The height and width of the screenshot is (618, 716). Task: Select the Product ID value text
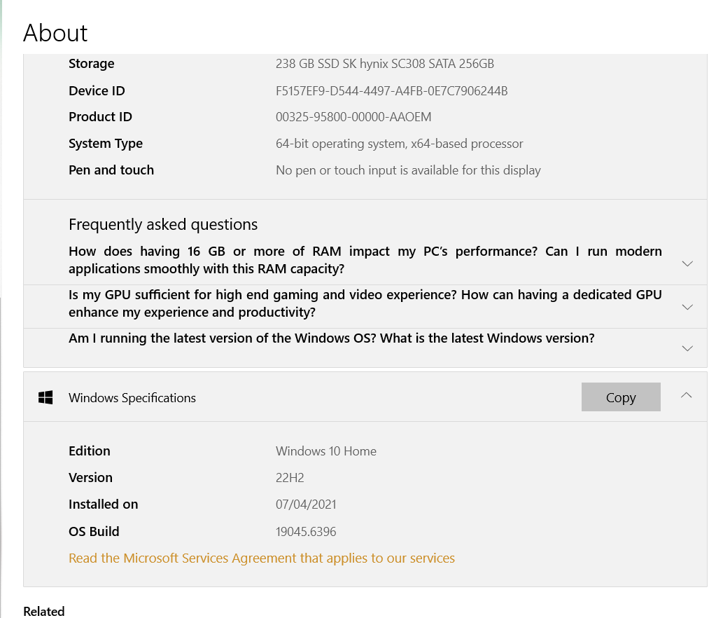[x=354, y=116]
